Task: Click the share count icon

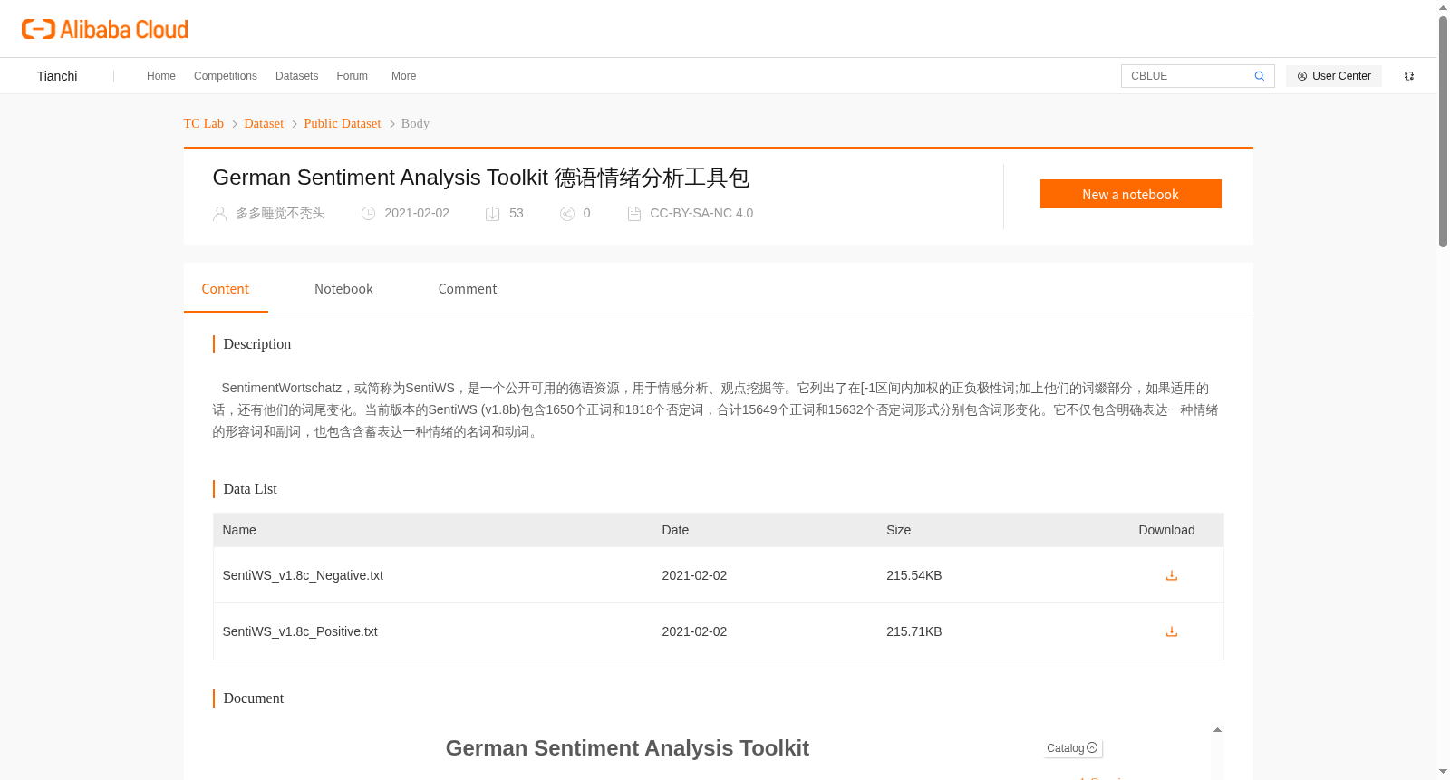Action: pos(567,214)
